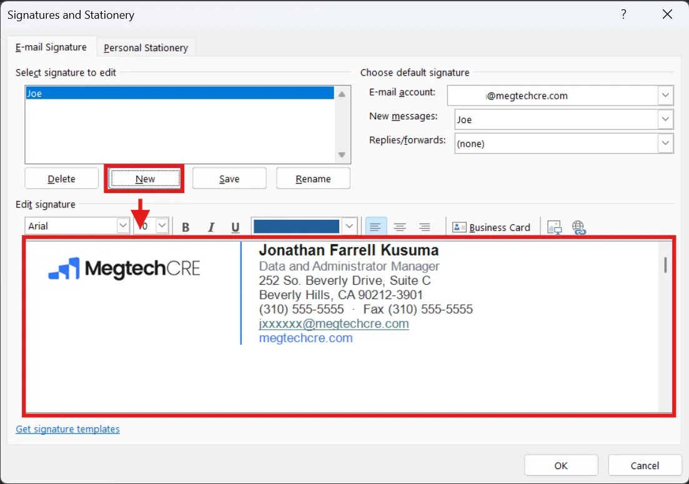Click the name Jonathan Farrell Kusuma
Image resolution: width=689 pixels, height=484 pixels.
coord(349,250)
